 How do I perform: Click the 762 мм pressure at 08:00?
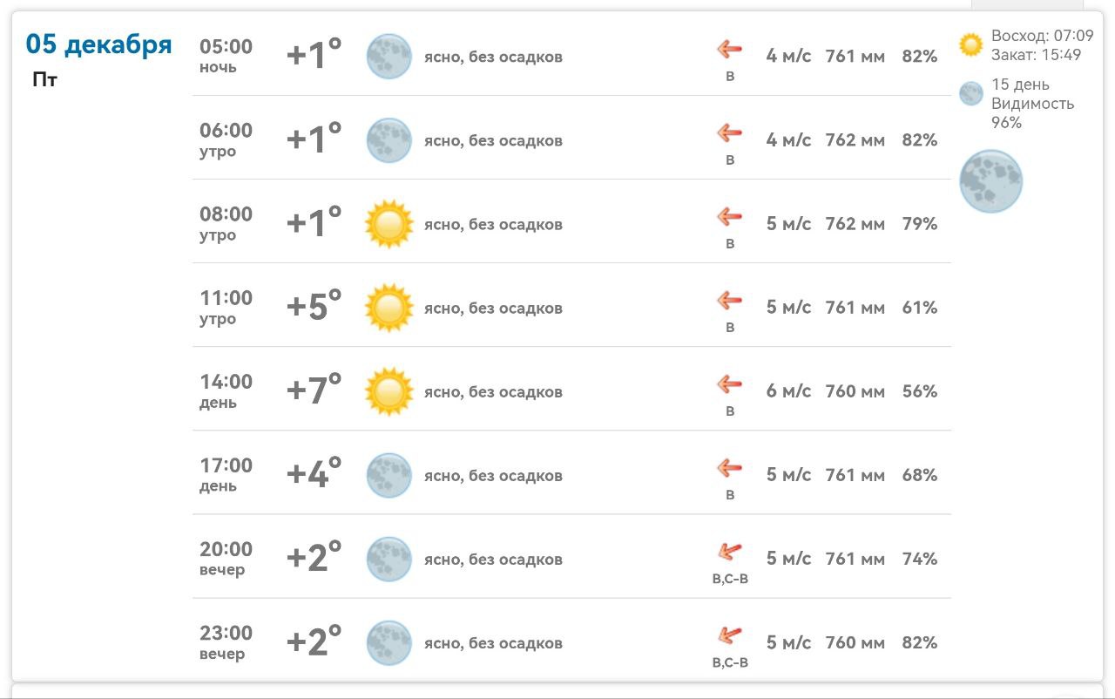pyautogui.click(x=855, y=224)
